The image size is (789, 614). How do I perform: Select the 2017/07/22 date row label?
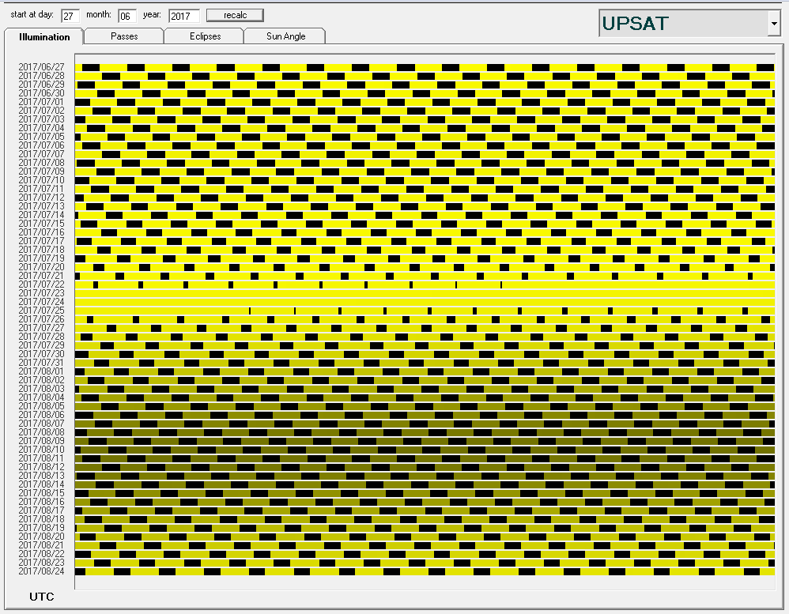(x=42, y=284)
